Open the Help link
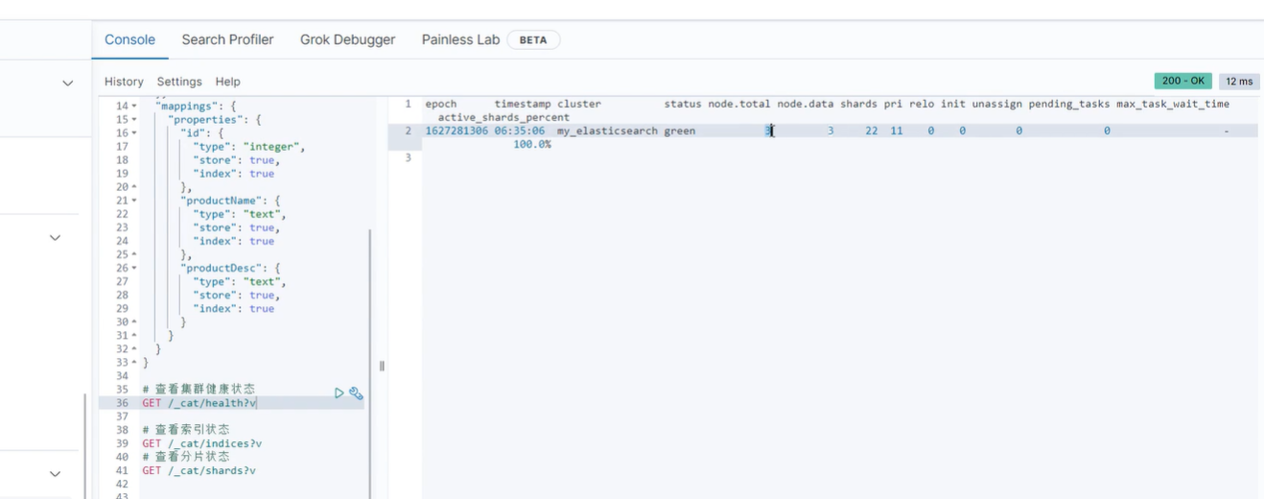Screen dimensions: 1264x499 (227, 82)
